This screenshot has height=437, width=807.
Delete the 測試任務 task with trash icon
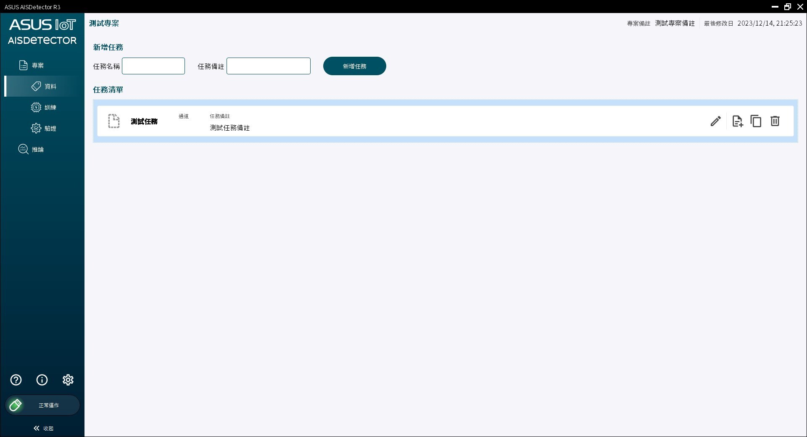[775, 121]
